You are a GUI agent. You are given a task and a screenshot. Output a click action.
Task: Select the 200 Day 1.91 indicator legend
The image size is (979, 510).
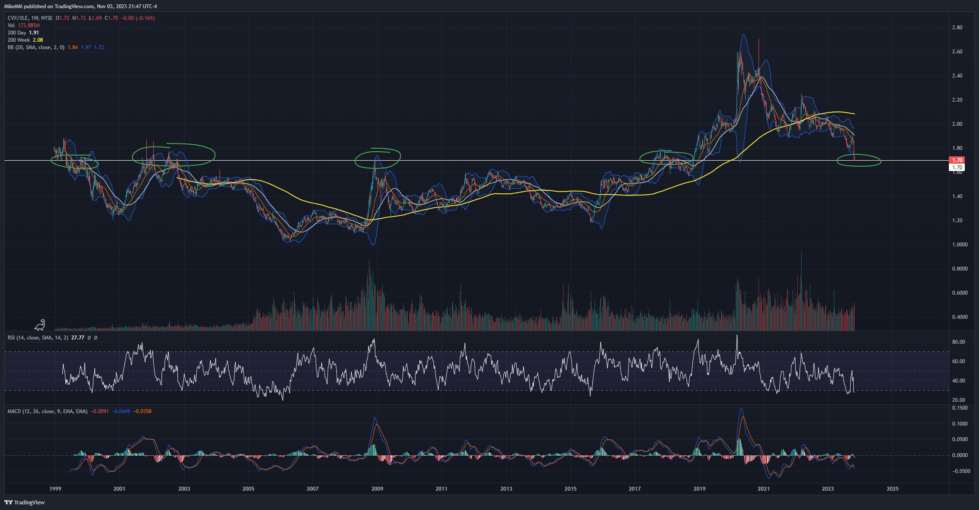pos(23,33)
